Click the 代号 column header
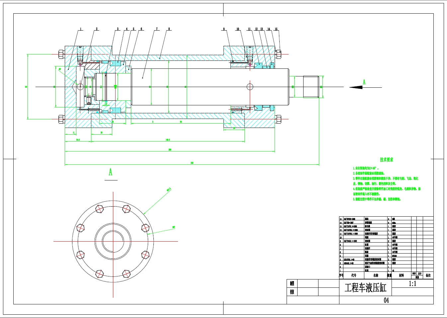447x318 pixels. [x=354, y=275]
